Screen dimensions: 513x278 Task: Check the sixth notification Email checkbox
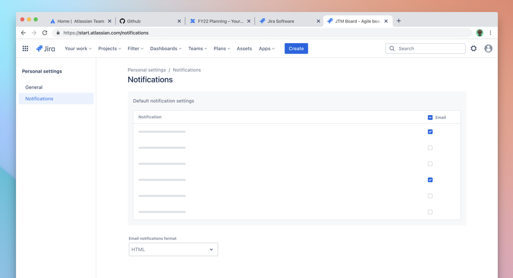[x=430, y=212]
